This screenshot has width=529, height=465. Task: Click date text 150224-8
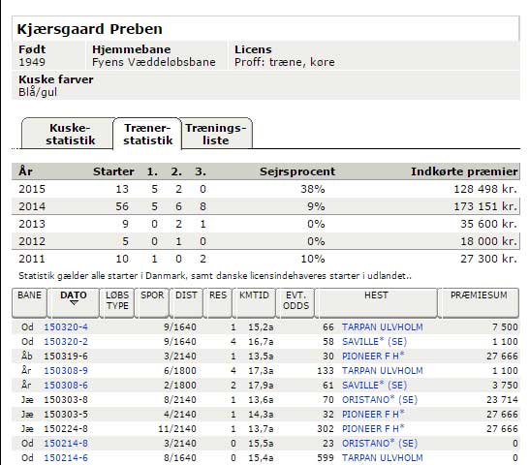[66, 428]
